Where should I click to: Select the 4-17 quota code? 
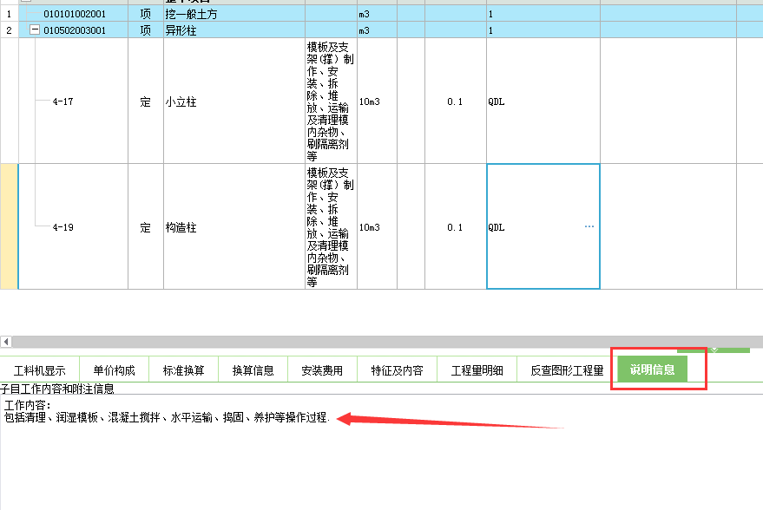point(62,101)
